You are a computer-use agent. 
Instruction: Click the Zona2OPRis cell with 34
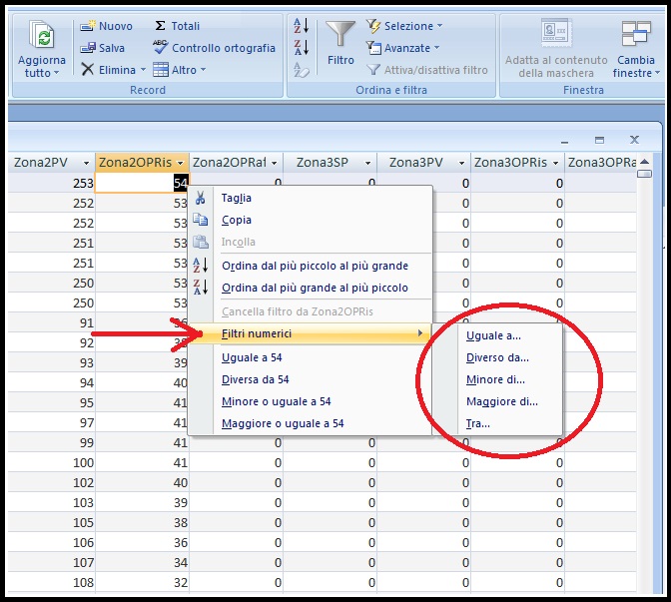pos(142,562)
